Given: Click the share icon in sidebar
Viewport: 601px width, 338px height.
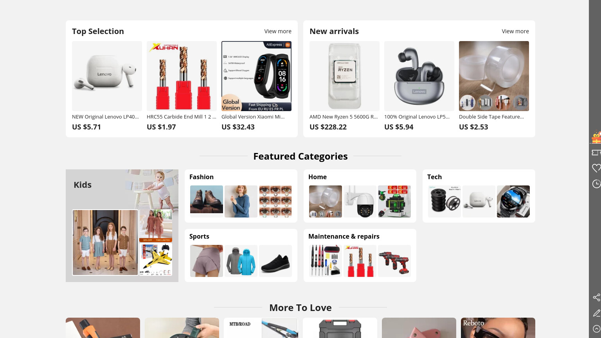Looking at the screenshot, I should pyautogui.click(x=596, y=297).
